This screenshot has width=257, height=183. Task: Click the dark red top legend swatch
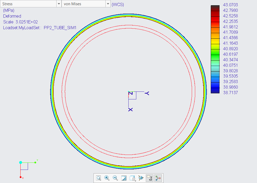click(x=215, y=8)
